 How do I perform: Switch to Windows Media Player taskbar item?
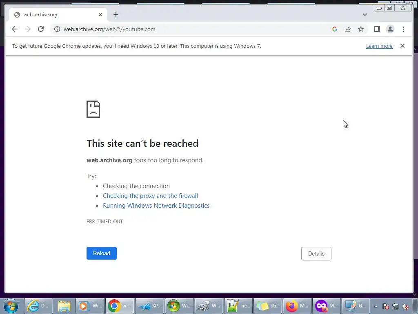coord(90,306)
